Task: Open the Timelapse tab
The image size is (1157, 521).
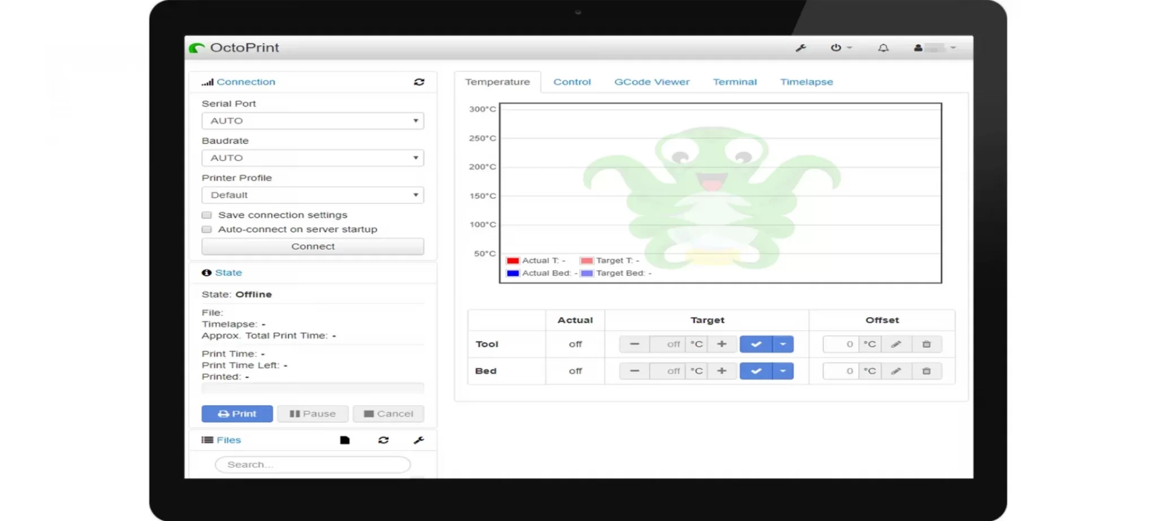Action: (806, 82)
